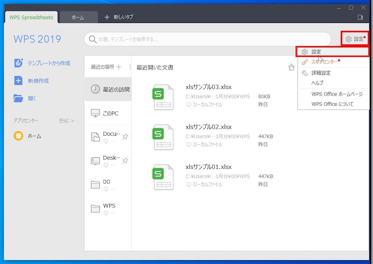Image resolution: width=373 pixels, height=264 pixels.
Task: Click the brush icon beside スキンセンター
Action: pyautogui.click(x=304, y=62)
